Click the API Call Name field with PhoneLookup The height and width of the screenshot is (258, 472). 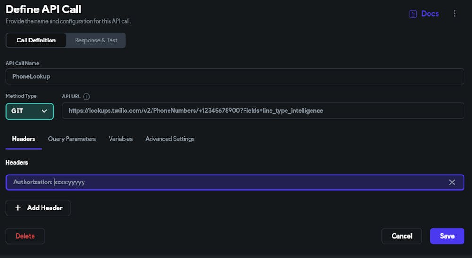point(235,76)
